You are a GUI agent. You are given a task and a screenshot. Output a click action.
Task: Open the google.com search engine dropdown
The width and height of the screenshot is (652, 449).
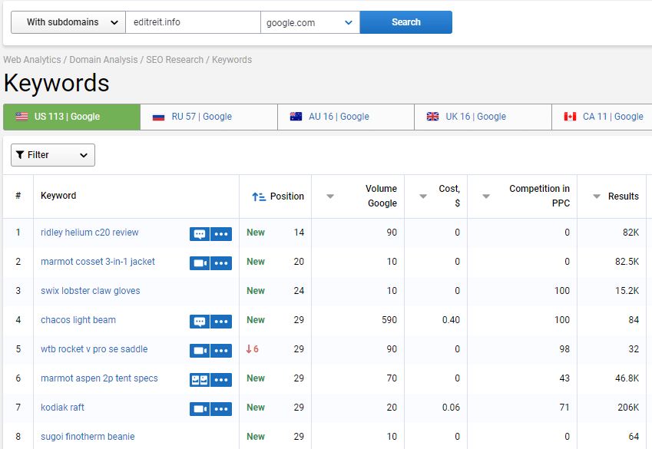coord(310,22)
